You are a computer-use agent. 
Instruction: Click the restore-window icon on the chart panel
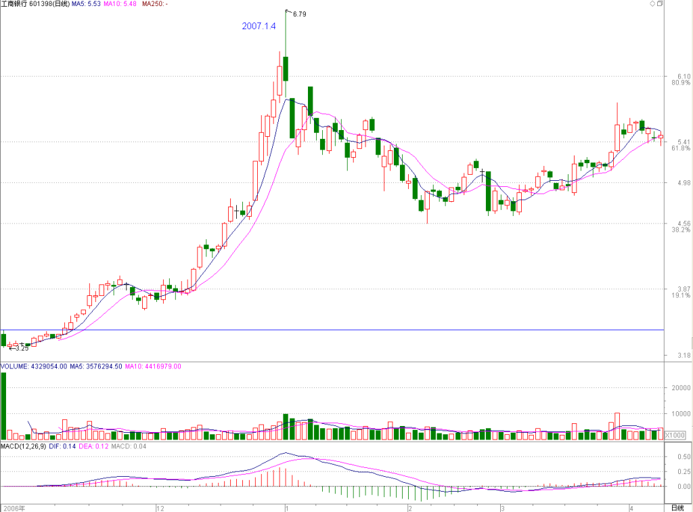click(660, 3)
